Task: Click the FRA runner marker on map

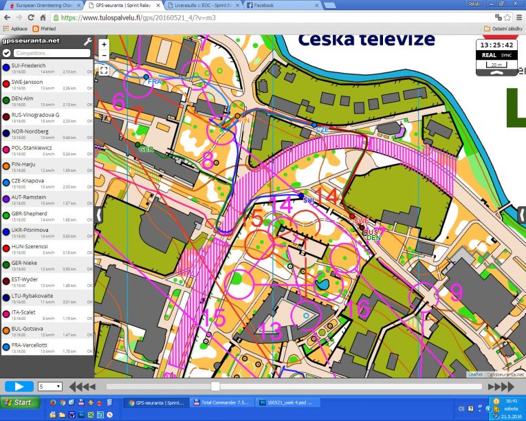Action: click(x=146, y=77)
